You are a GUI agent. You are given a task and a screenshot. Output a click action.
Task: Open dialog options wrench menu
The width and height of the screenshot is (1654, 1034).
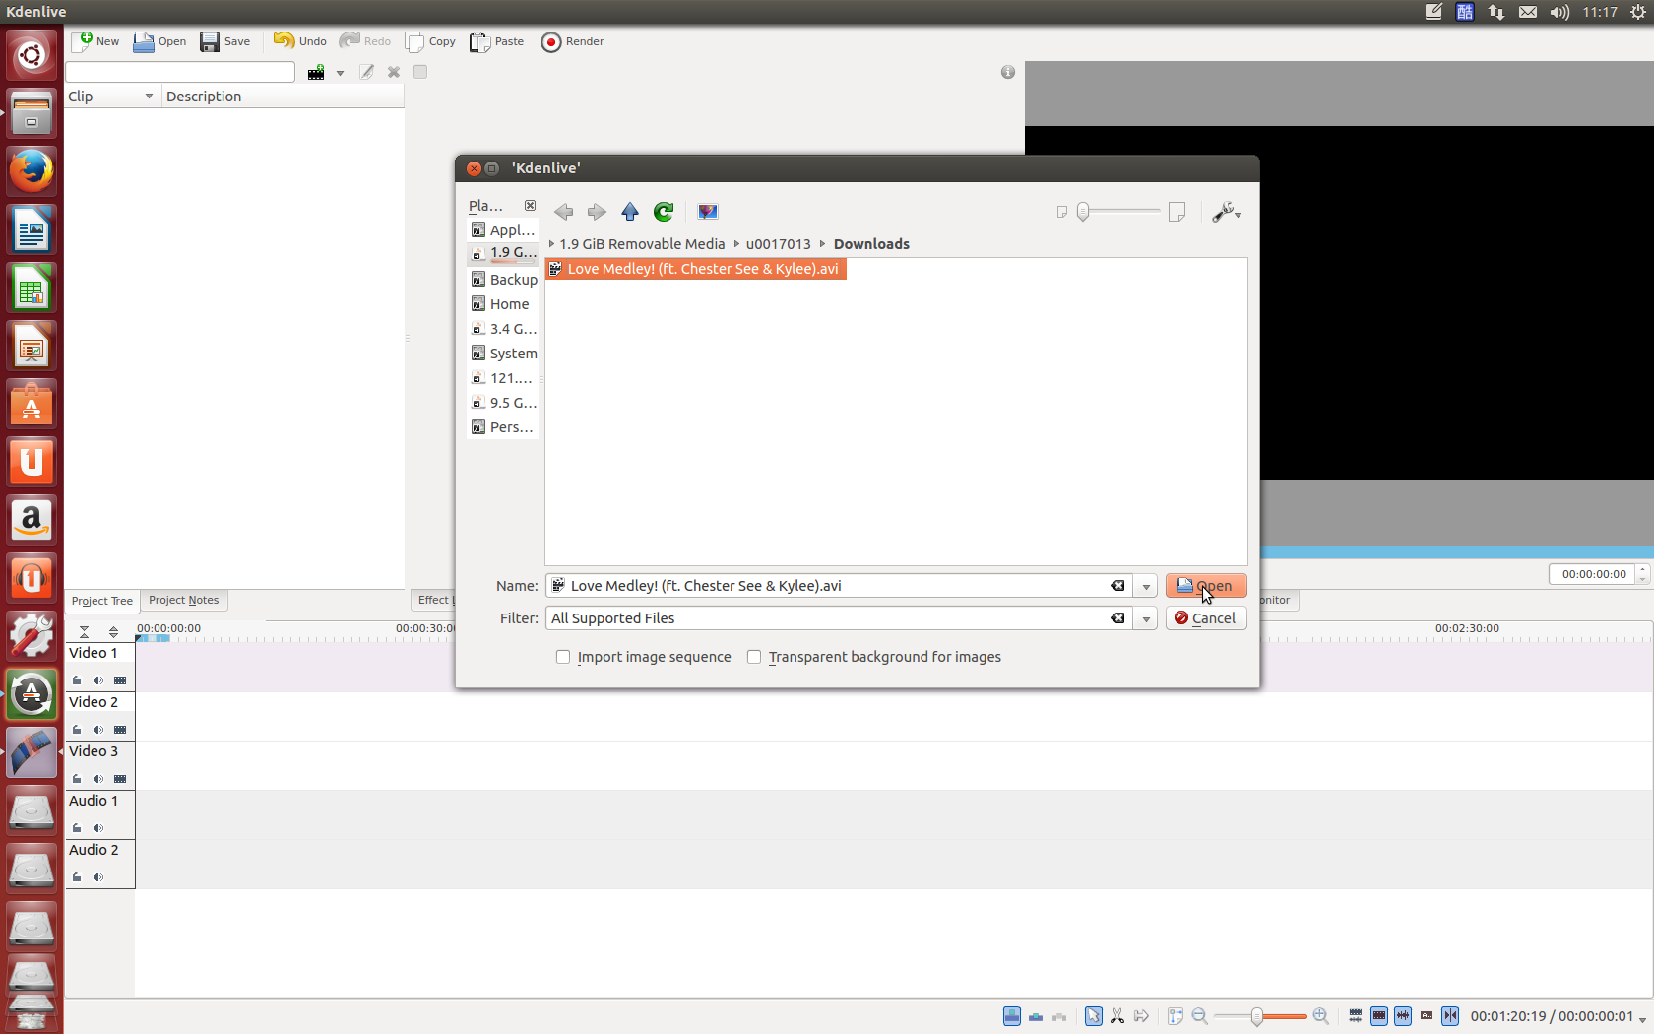click(1227, 212)
